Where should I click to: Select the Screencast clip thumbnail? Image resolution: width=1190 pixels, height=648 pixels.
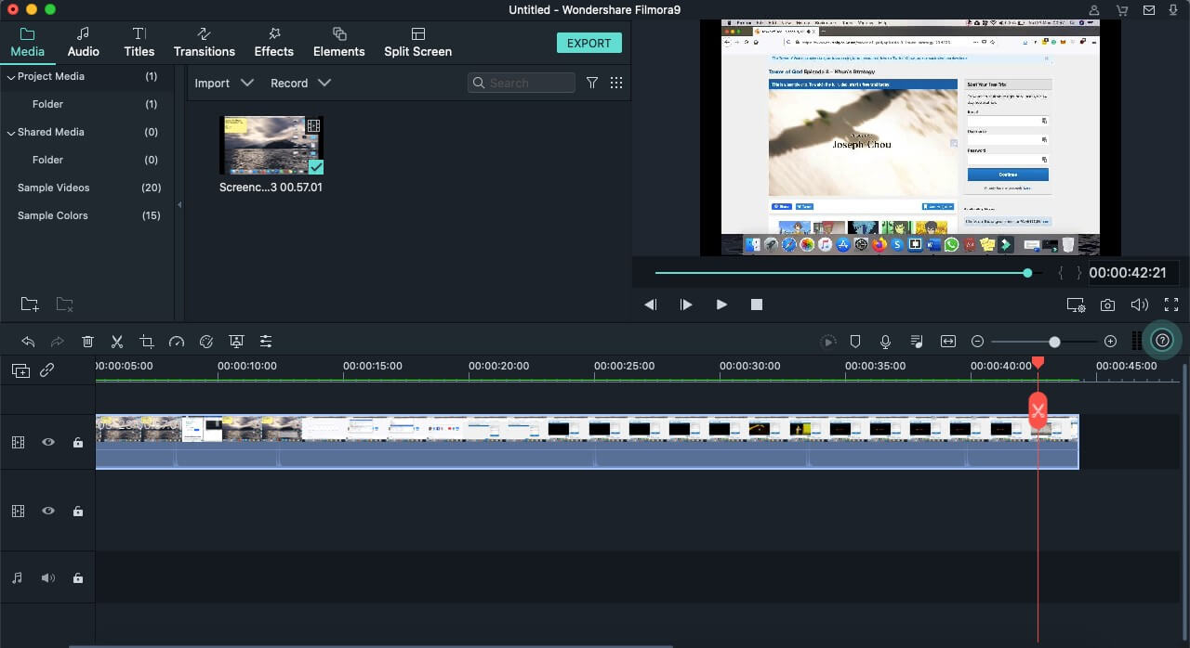pos(271,145)
